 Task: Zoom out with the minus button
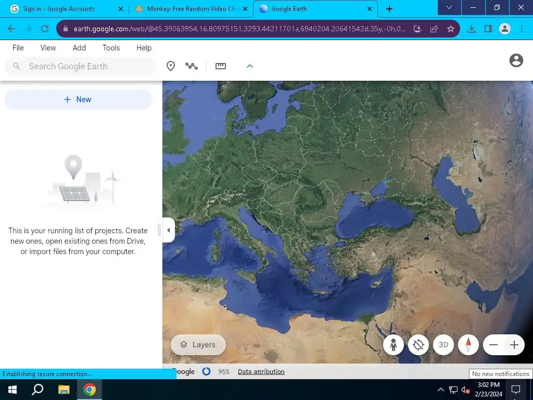pyautogui.click(x=493, y=345)
